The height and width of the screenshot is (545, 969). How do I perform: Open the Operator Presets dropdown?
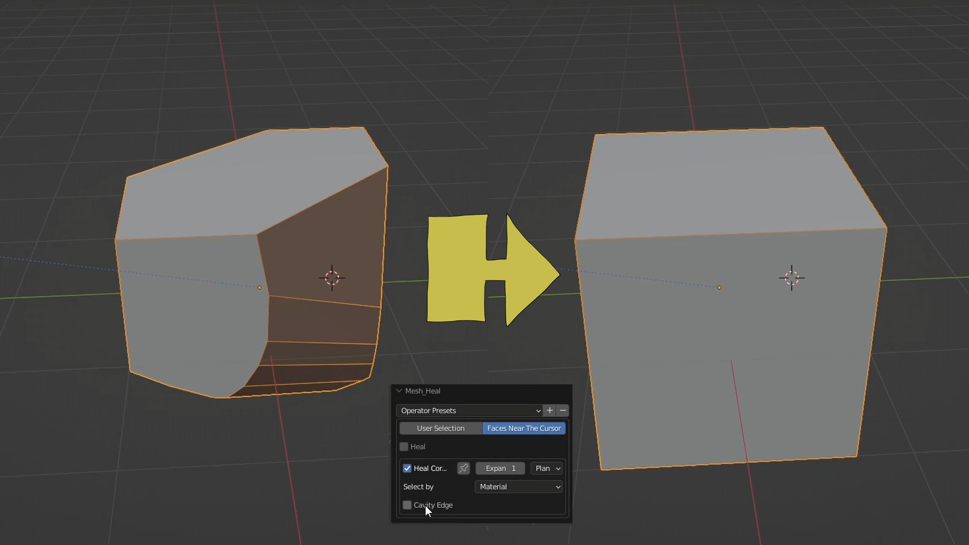tap(469, 410)
